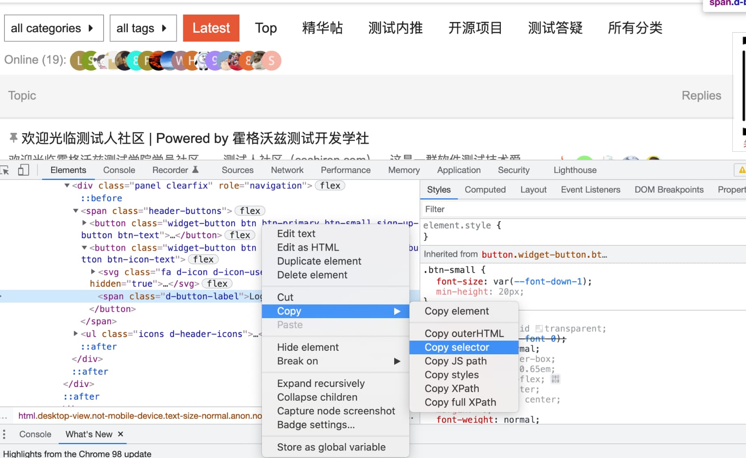Image resolution: width=746 pixels, height=458 pixels.
Task: Open the all tags dropdown
Action: (x=143, y=28)
